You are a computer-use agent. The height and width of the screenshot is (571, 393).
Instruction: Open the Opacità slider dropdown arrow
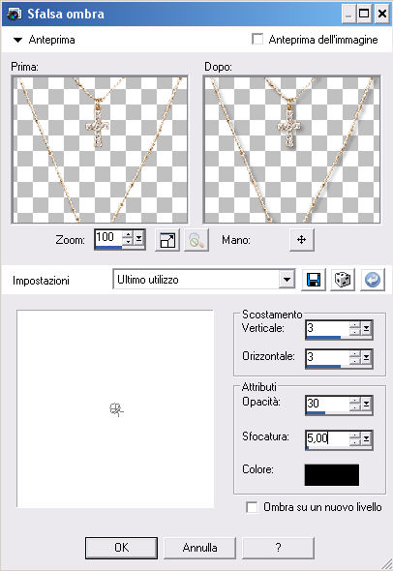pos(366,404)
